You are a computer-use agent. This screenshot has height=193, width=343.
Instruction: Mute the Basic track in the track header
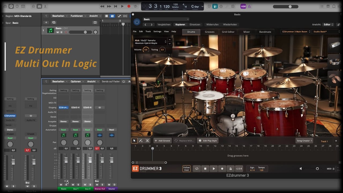click(x=57, y=32)
